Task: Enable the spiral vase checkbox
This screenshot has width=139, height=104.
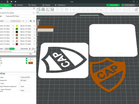Action: click(19, 83)
